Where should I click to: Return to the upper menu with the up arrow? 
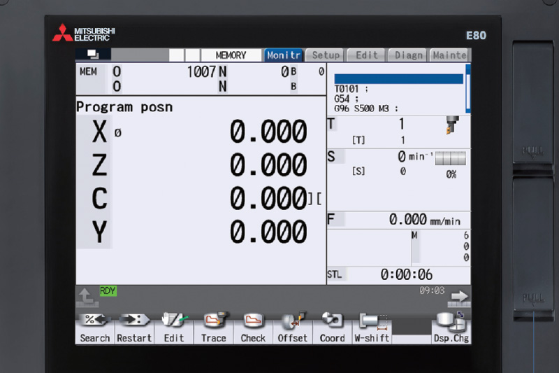pos(87,297)
